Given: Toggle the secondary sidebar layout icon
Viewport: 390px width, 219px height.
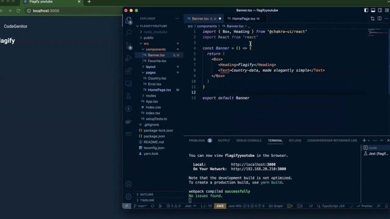Looking at the screenshot, I should pyautogui.click(x=380, y=10).
